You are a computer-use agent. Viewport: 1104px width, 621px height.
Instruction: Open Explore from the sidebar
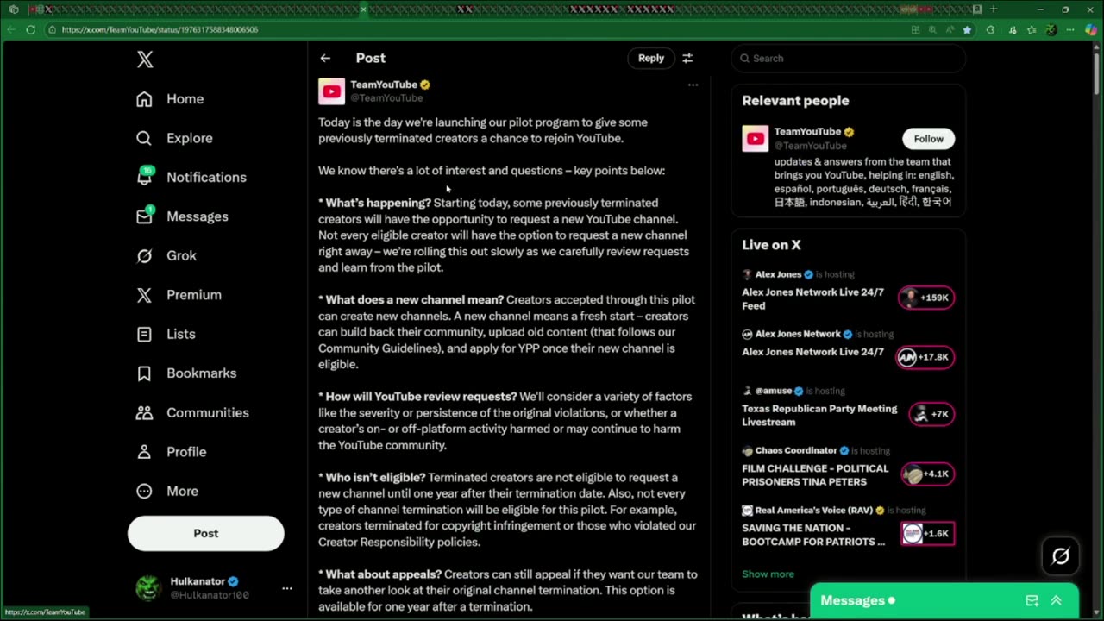coord(190,138)
